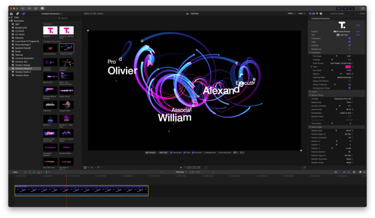
Task: Toggle the Trails checkbox in inspector
Action: point(349,42)
